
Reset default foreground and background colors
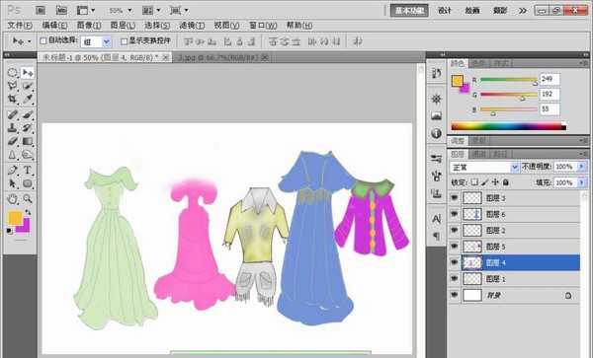click(x=10, y=231)
